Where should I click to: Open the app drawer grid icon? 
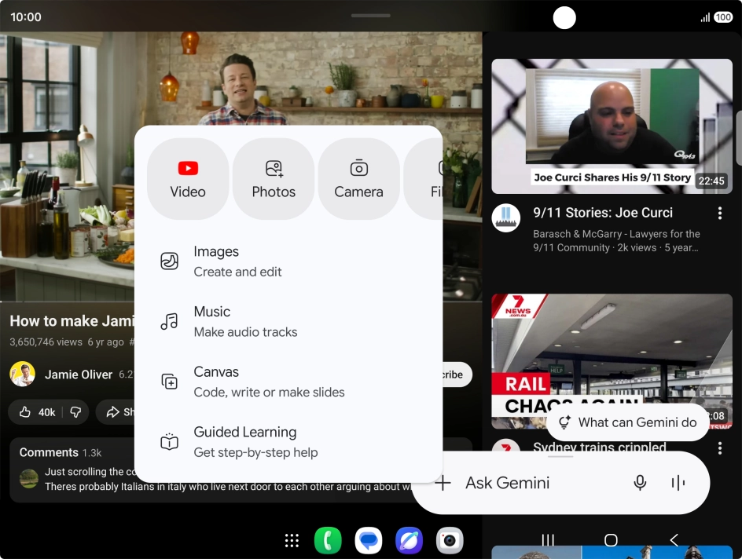[x=292, y=541]
